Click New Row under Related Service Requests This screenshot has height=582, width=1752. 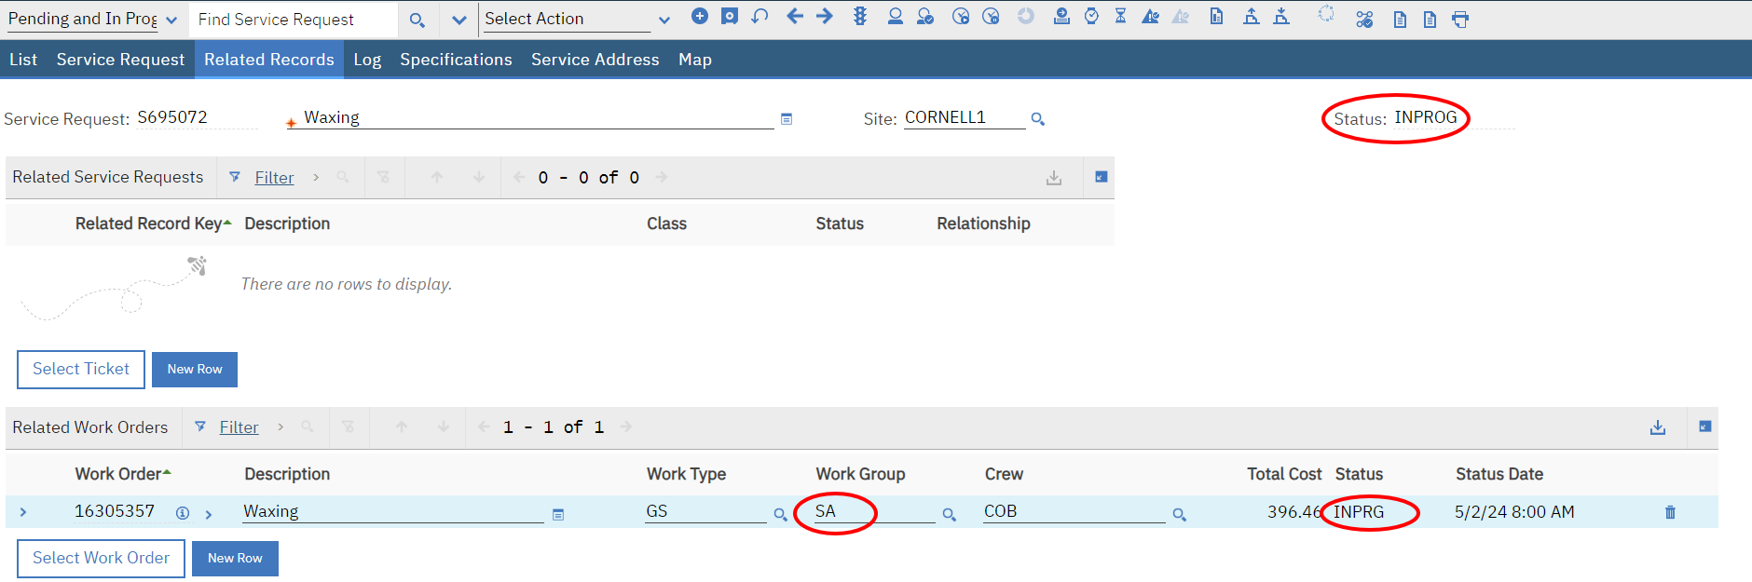click(195, 370)
